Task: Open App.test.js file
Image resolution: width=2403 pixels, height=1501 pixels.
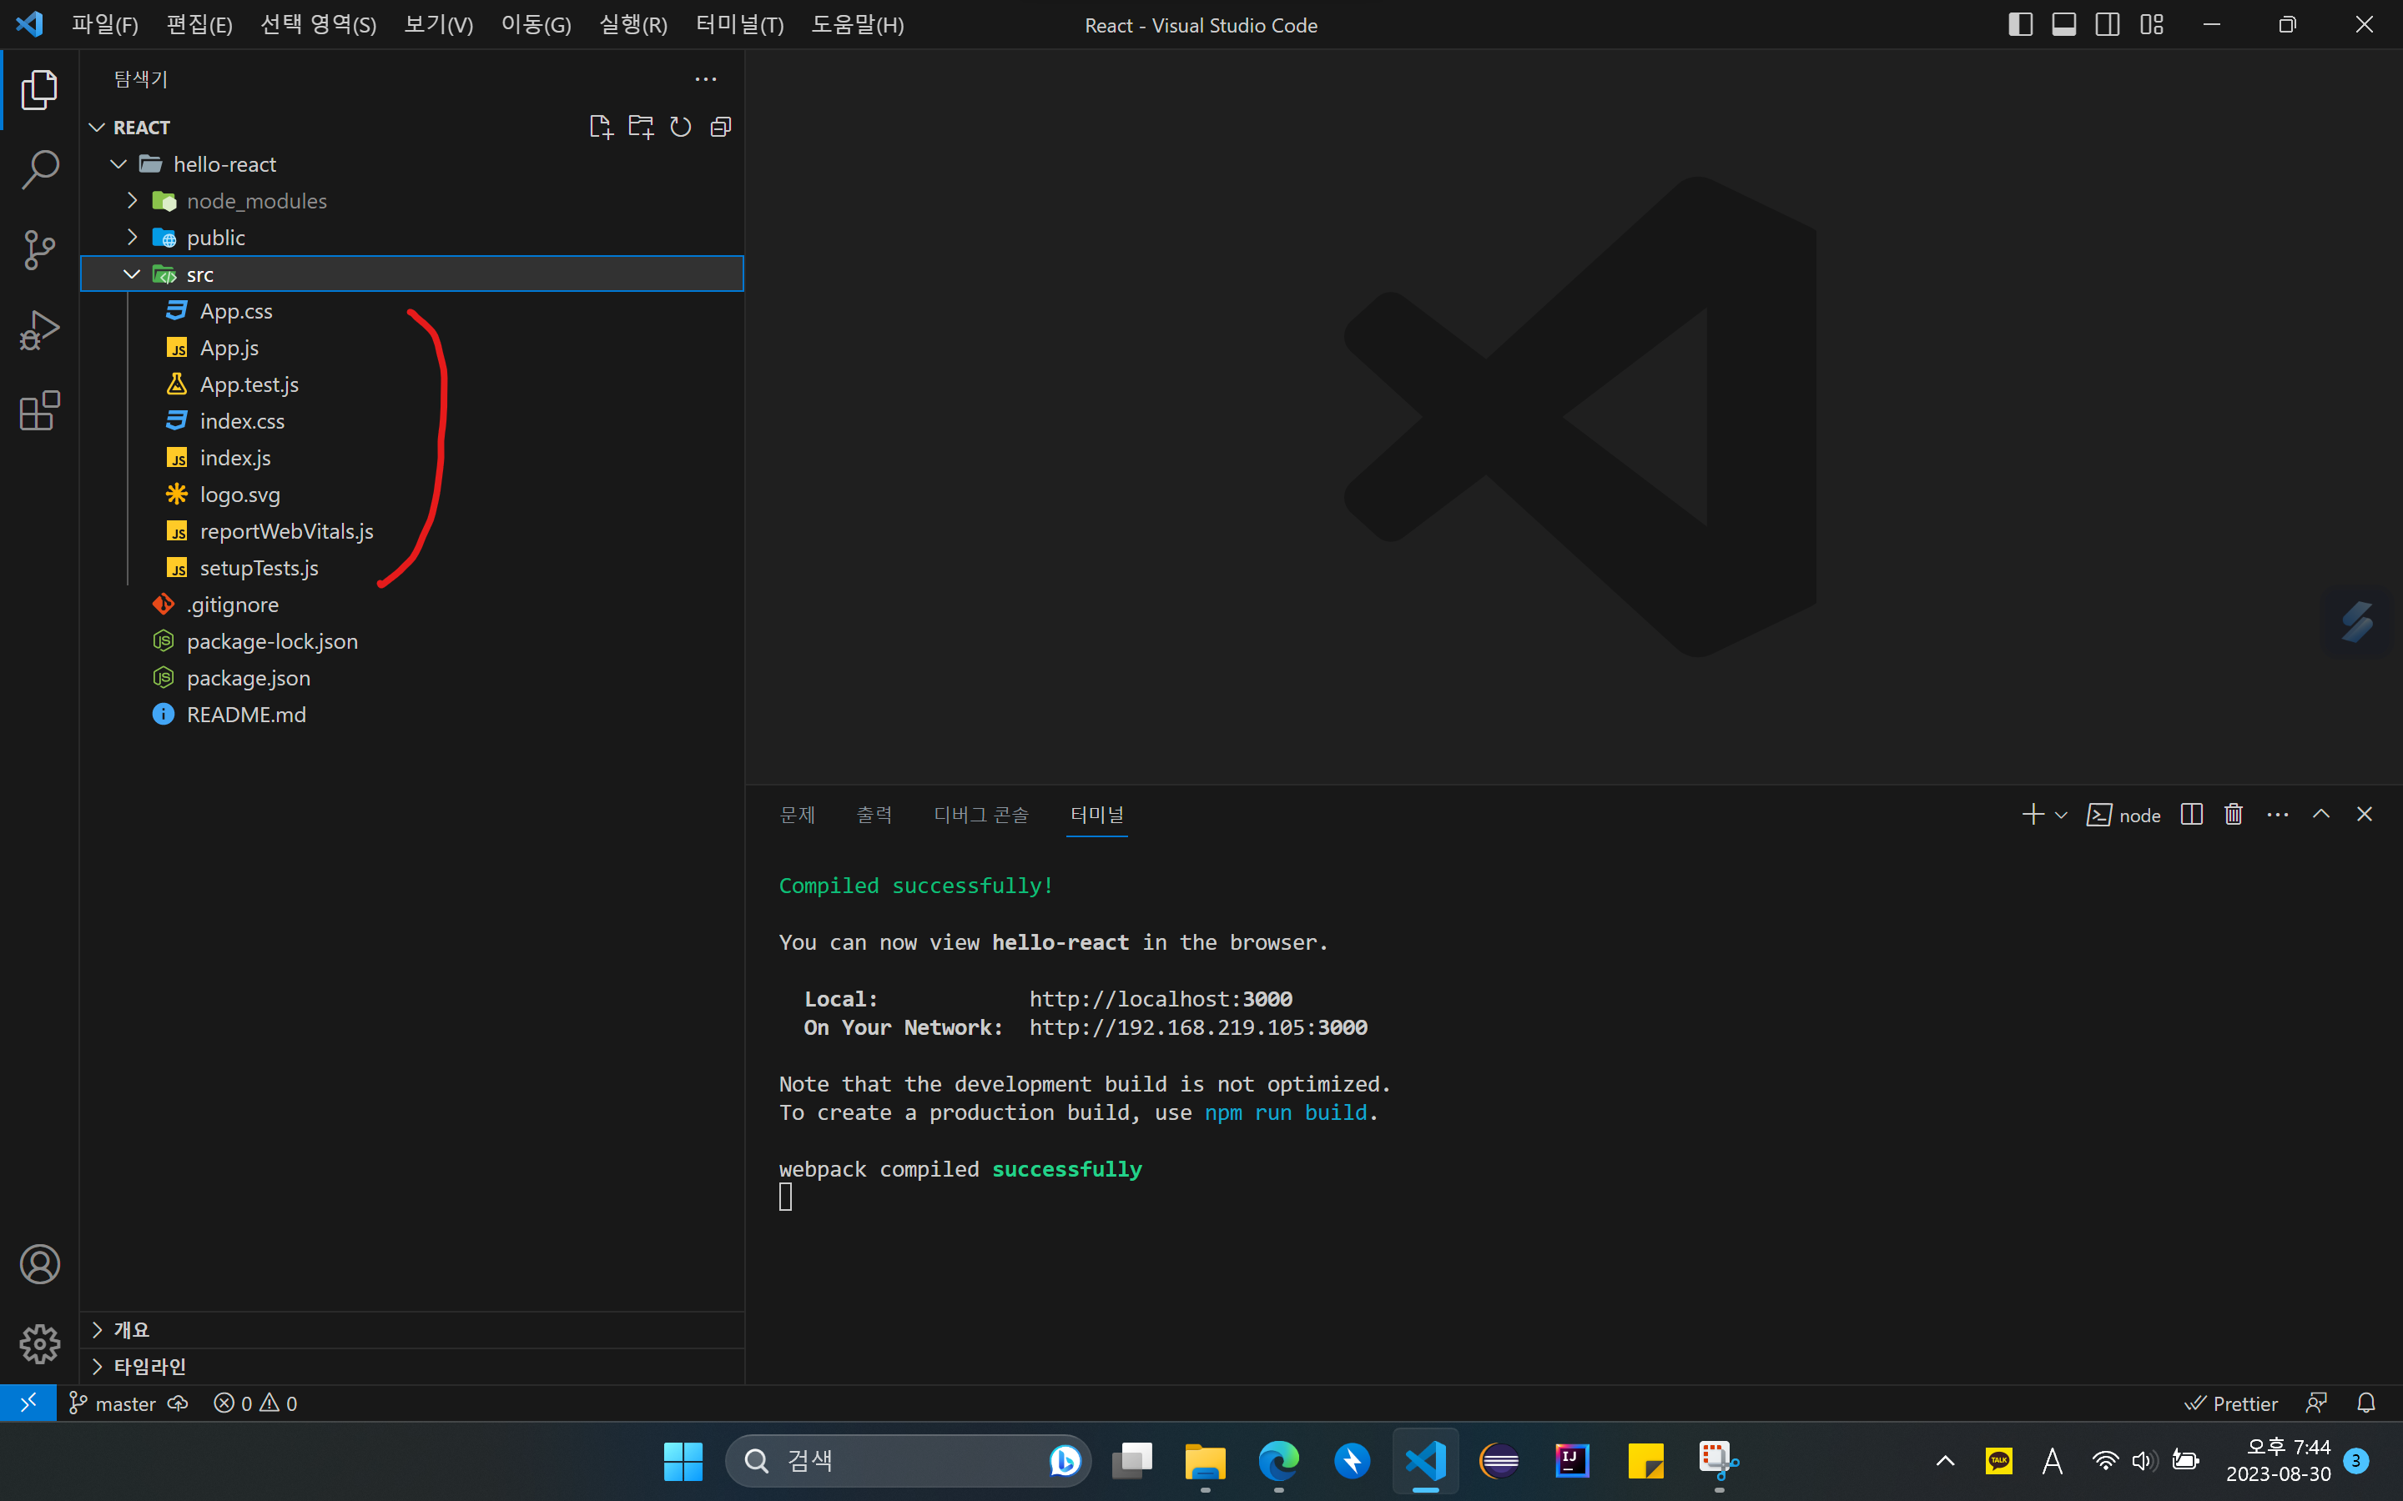Action: point(412,384)
